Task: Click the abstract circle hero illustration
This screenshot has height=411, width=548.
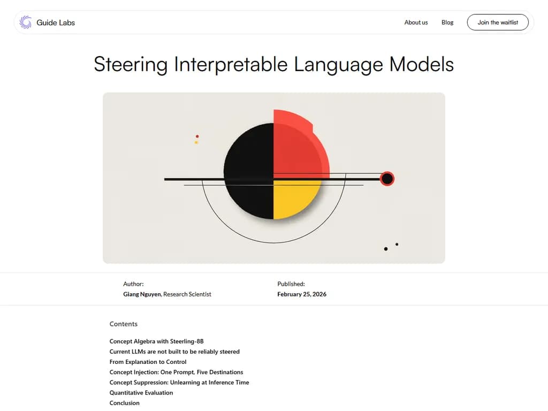Action: [273, 178]
